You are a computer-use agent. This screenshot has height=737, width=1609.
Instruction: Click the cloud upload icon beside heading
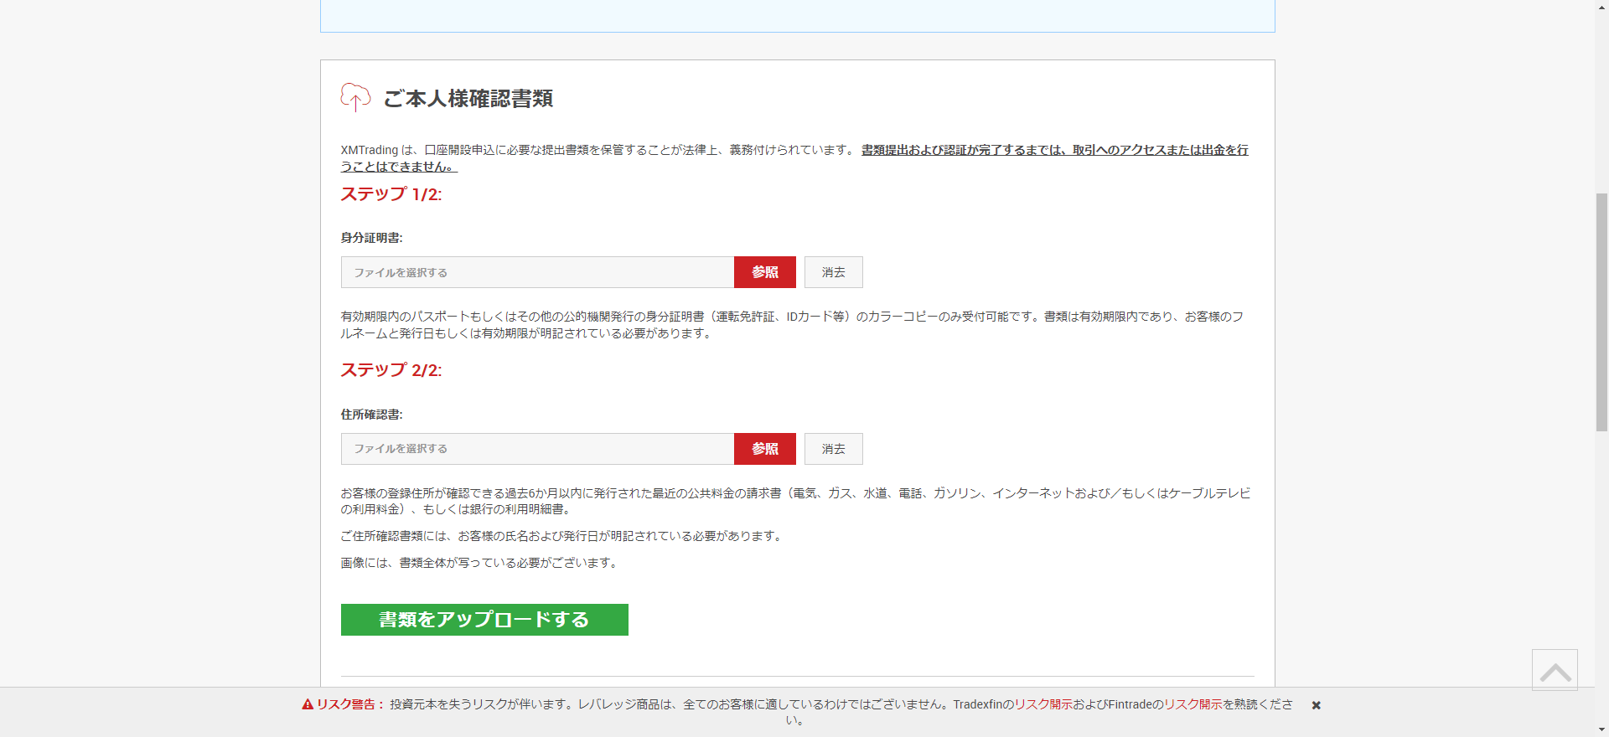pyautogui.click(x=355, y=97)
